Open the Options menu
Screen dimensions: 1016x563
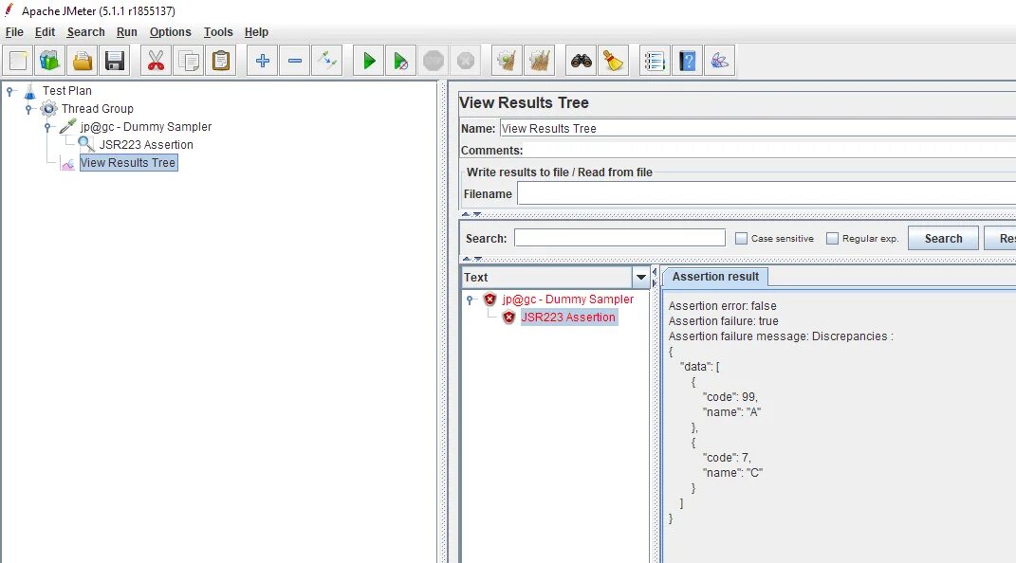click(171, 31)
